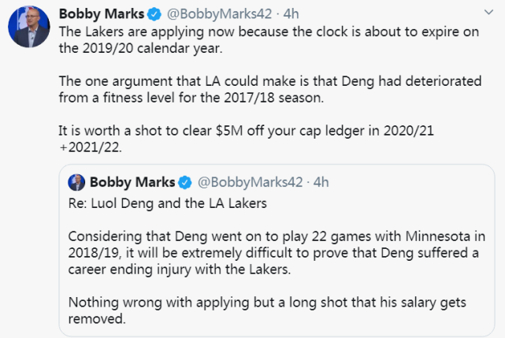Image resolution: width=505 pixels, height=338 pixels.
Task: Click small avatar in quoted tweet
Action: (x=76, y=182)
